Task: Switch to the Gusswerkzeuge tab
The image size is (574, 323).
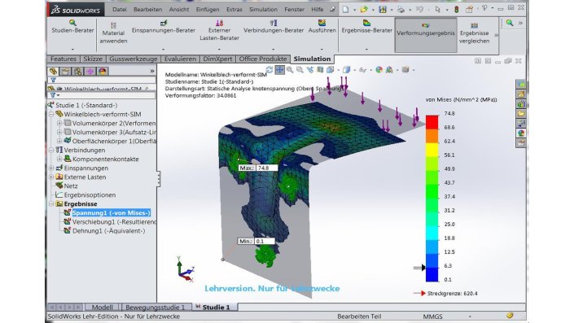Action: (134, 59)
